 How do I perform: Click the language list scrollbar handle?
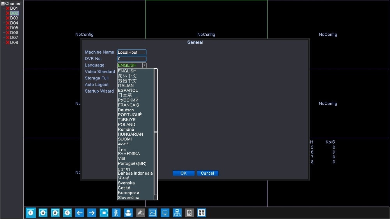[x=156, y=132]
